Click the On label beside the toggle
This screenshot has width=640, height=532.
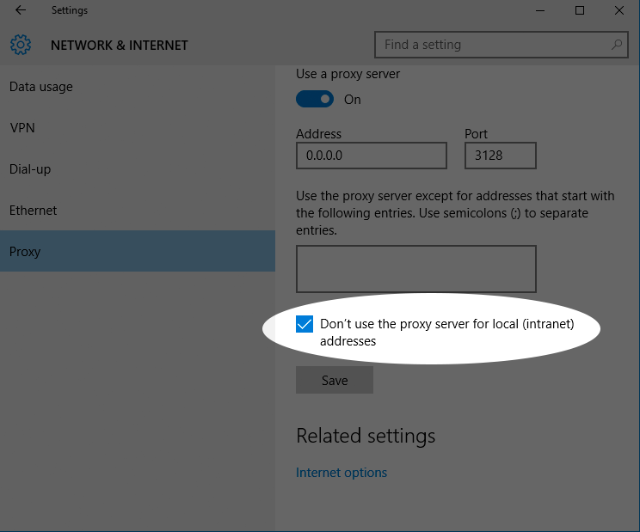(352, 100)
